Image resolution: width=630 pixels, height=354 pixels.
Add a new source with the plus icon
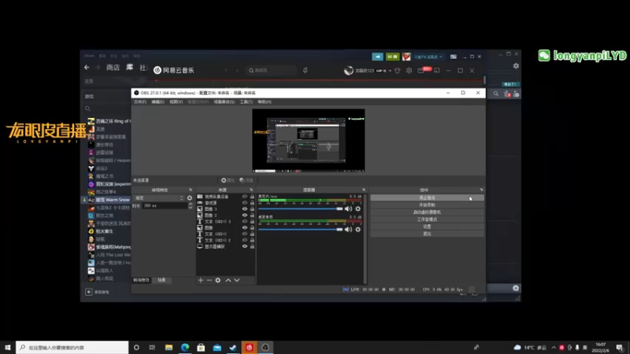tap(201, 280)
